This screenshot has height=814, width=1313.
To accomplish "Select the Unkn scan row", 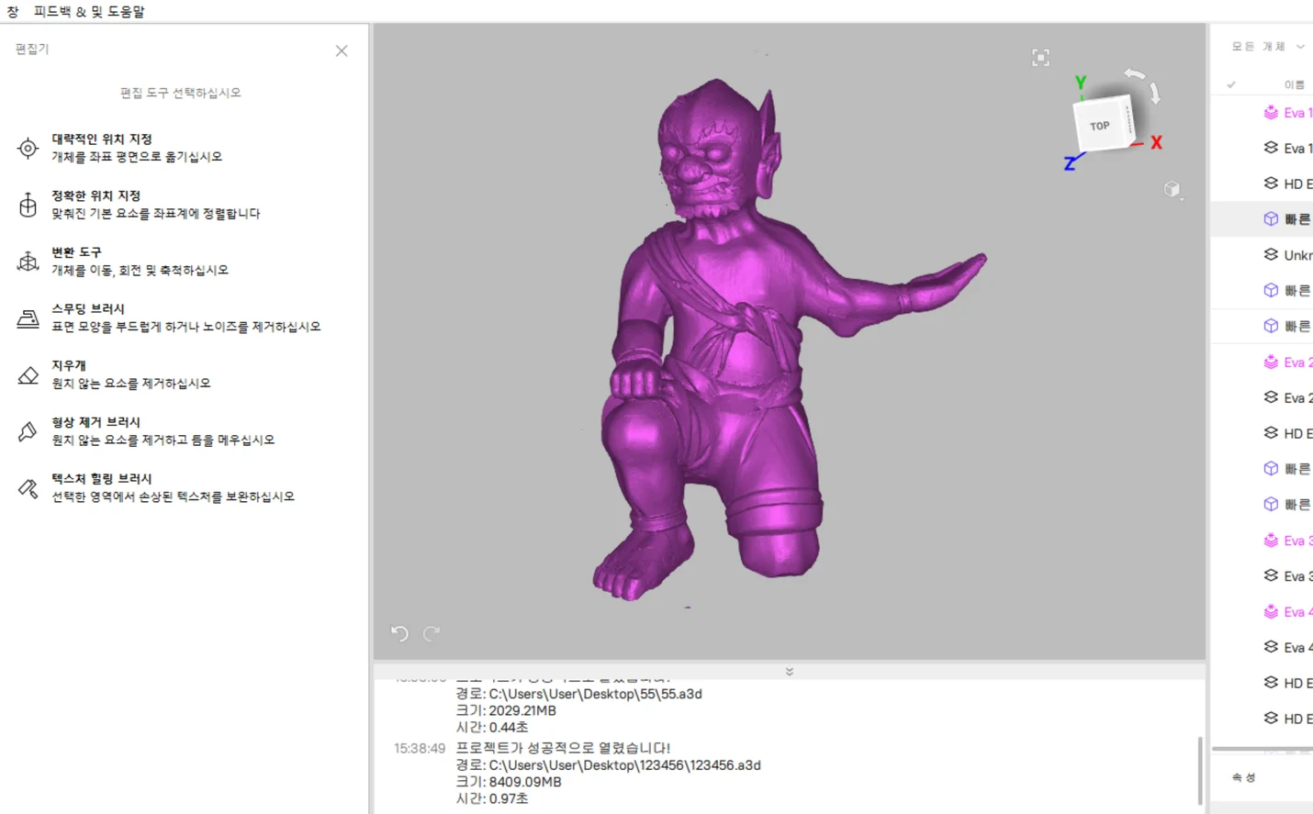I will pyautogui.click(x=1262, y=255).
